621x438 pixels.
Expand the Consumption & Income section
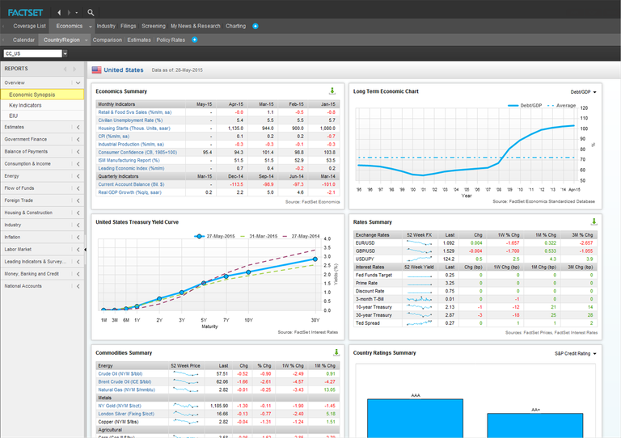point(78,164)
